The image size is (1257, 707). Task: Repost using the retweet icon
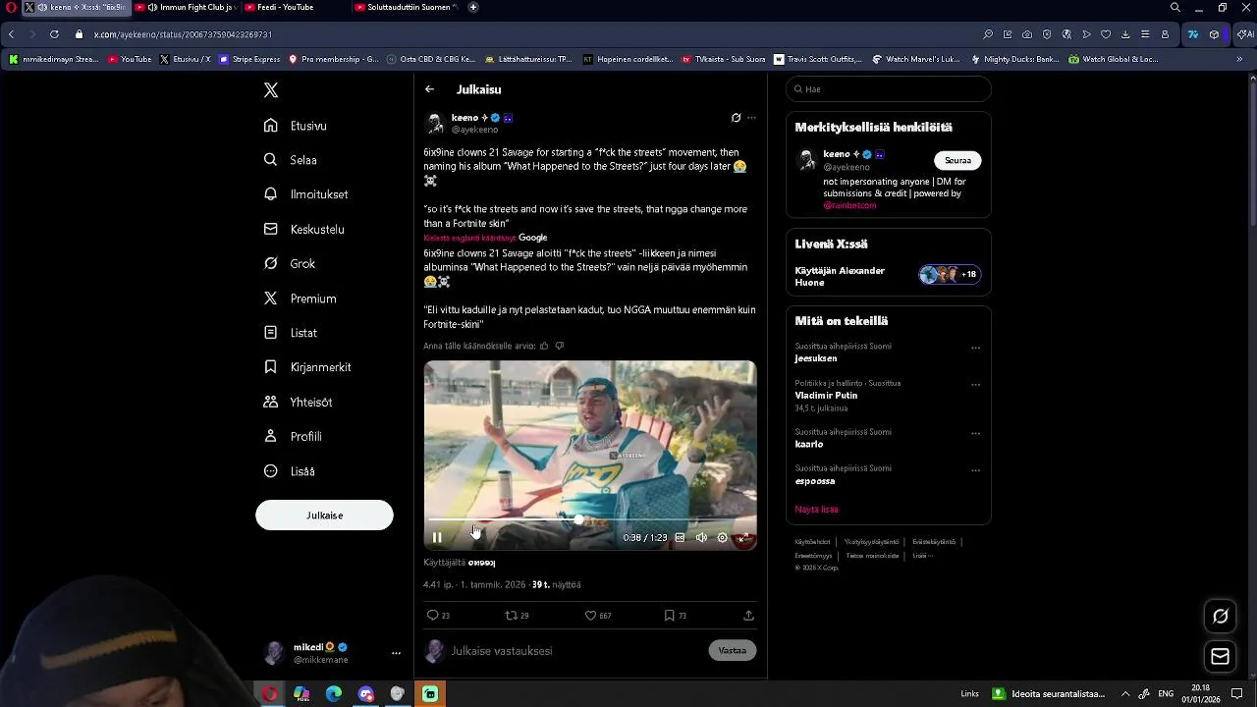point(511,616)
